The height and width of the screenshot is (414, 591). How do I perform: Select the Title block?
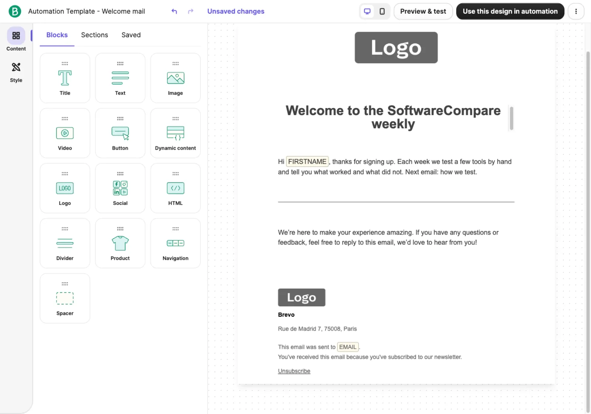click(65, 78)
